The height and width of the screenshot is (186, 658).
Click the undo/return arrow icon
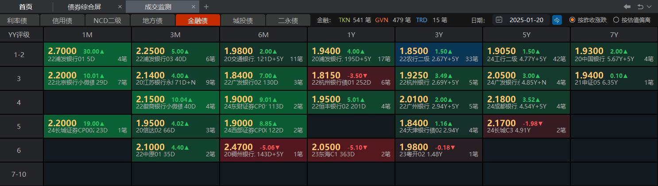640,7
